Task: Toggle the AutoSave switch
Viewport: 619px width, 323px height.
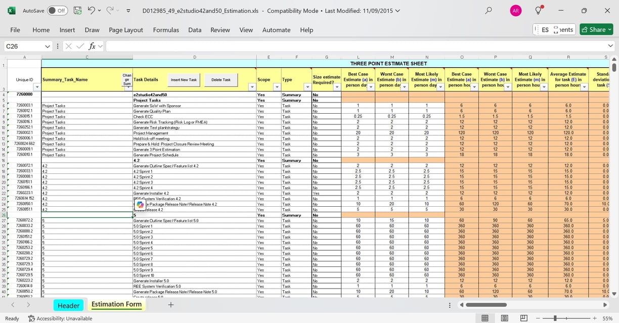Action: click(x=58, y=11)
